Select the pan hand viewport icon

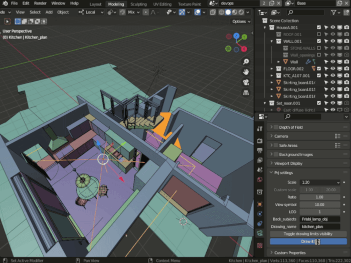(246, 72)
